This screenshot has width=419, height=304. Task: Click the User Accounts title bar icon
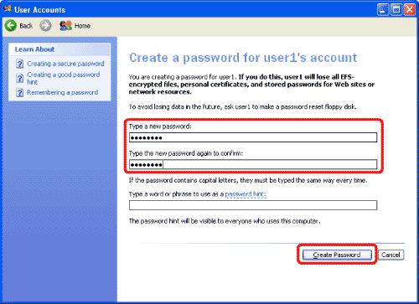[x=8, y=9]
